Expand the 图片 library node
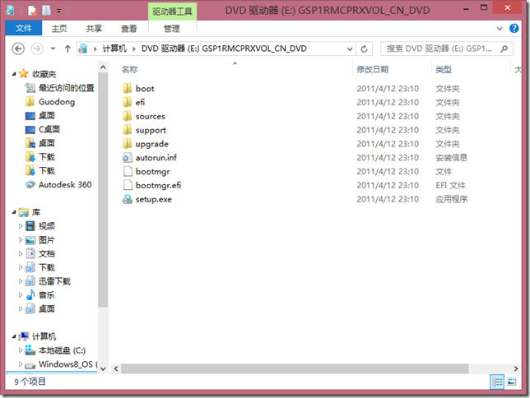The width and height of the screenshot is (530, 398). coord(21,240)
